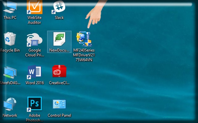Launch WebSite Auditor shortcut
Viewport: 198px width, 123px height.
34,7
